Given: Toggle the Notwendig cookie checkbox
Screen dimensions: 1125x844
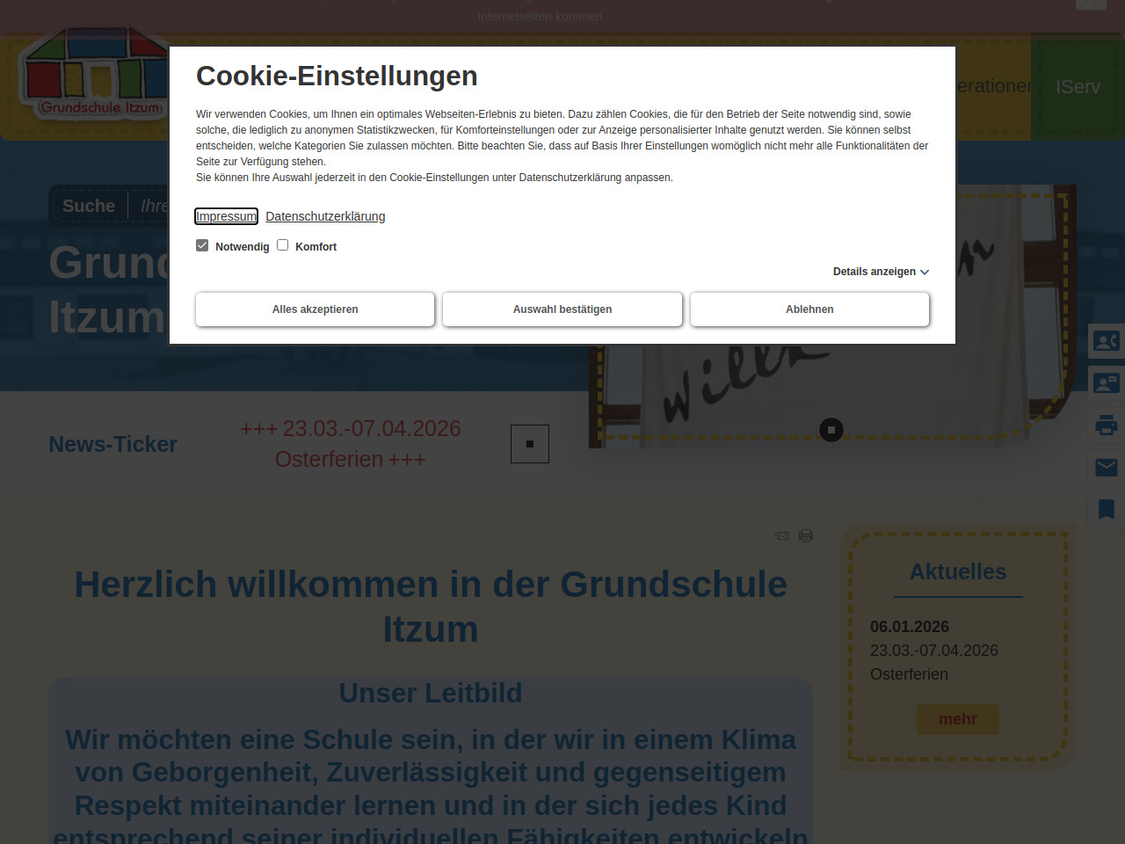Looking at the screenshot, I should (x=202, y=245).
